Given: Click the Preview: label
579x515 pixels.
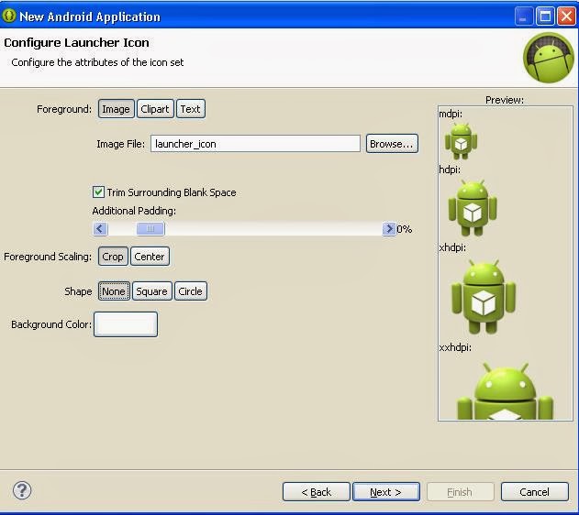Looking at the screenshot, I should pos(505,100).
